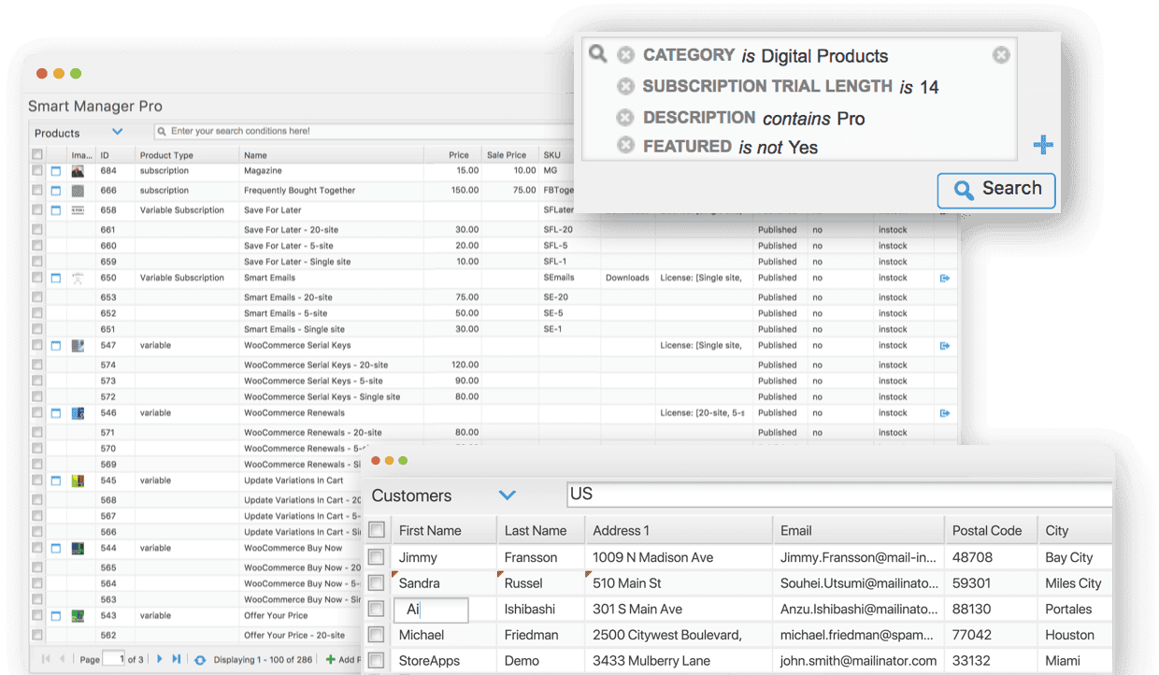Refresh the product grid
Viewport: 1159px width, 675px height.
point(201,659)
